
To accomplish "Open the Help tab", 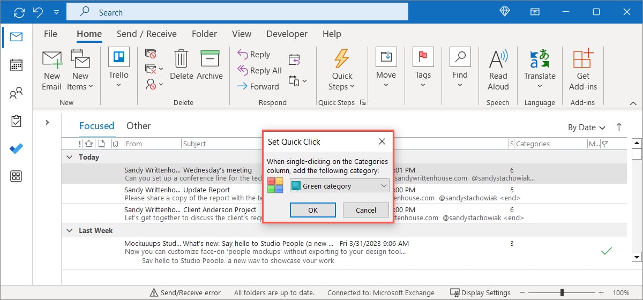I will [x=332, y=34].
